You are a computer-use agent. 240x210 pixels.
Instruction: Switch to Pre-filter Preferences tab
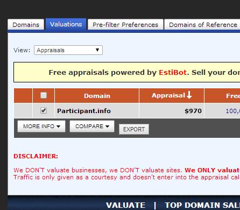pyautogui.click(x=125, y=25)
